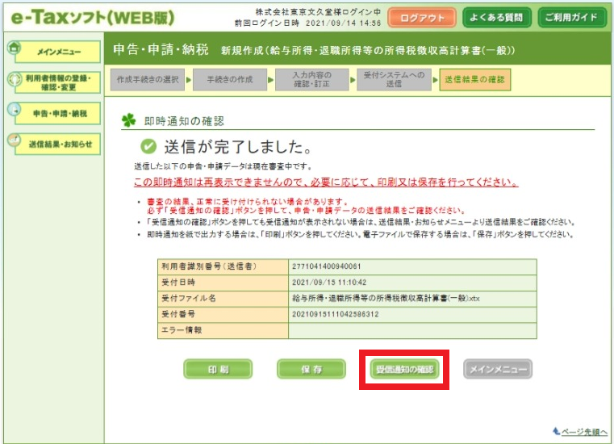Click the gray メインメニュー button below the table
The width and height of the screenshot is (614, 444).
498,370
